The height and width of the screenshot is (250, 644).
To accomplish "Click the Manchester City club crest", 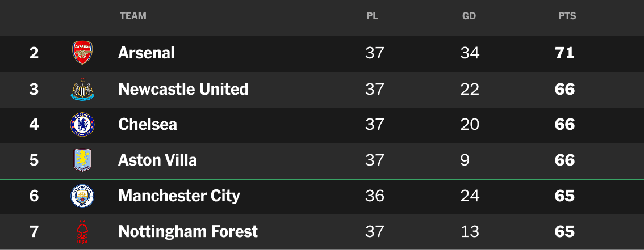I will pos(82,196).
